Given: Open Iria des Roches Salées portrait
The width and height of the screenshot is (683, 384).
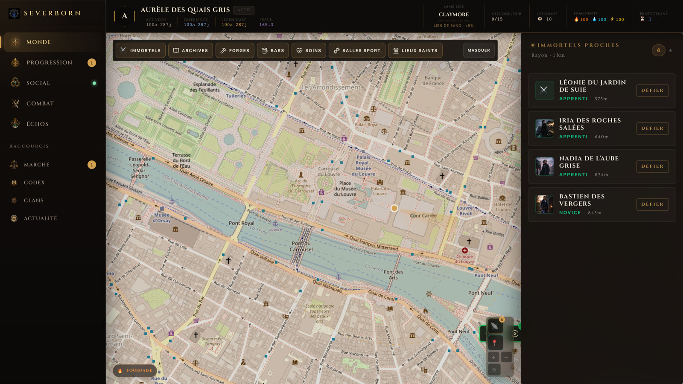Looking at the screenshot, I should pos(544,128).
